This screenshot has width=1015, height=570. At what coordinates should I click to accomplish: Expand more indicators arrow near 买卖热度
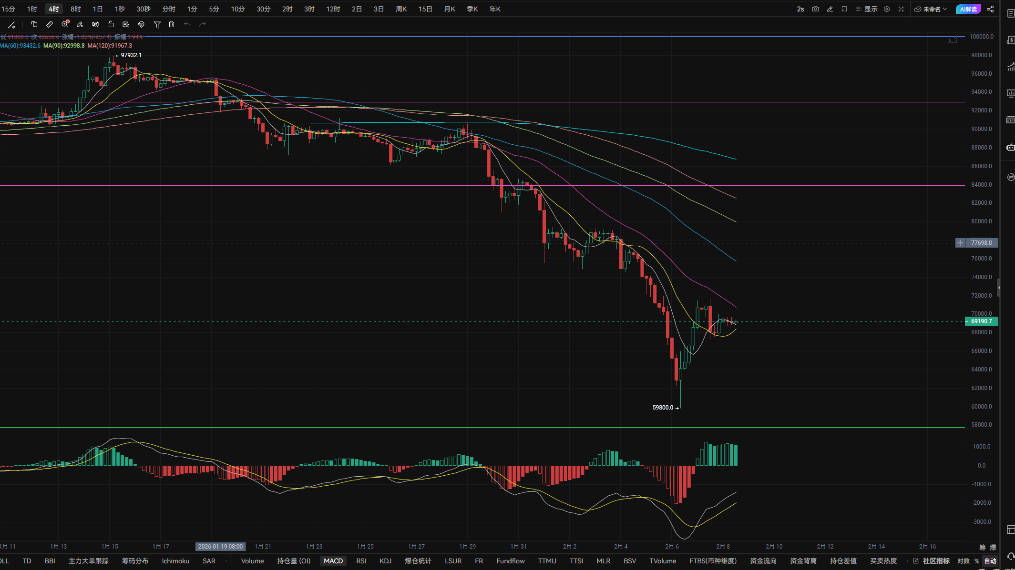coord(907,561)
